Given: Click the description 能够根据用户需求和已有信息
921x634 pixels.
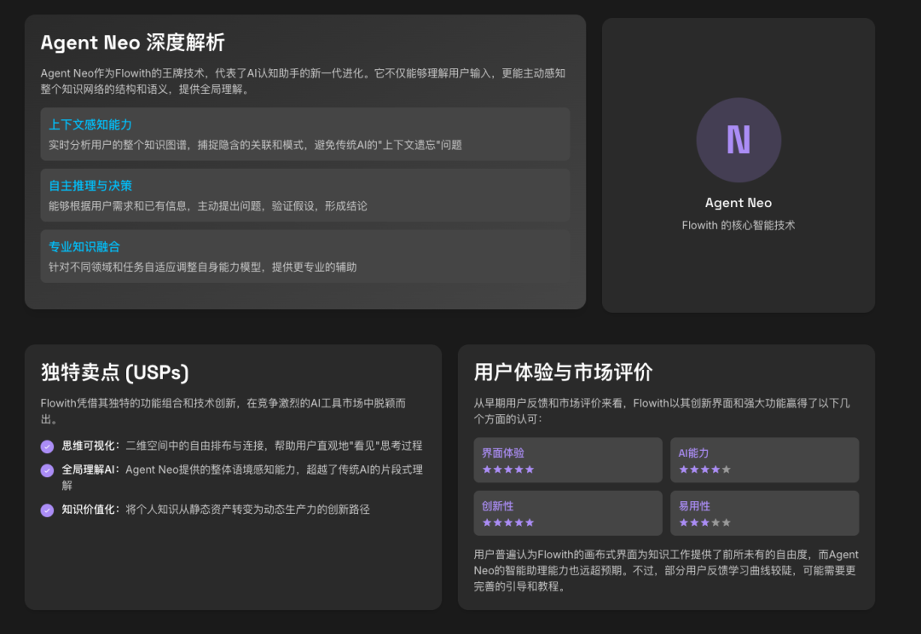Looking at the screenshot, I should pyautogui.click(x=208, y=206).
